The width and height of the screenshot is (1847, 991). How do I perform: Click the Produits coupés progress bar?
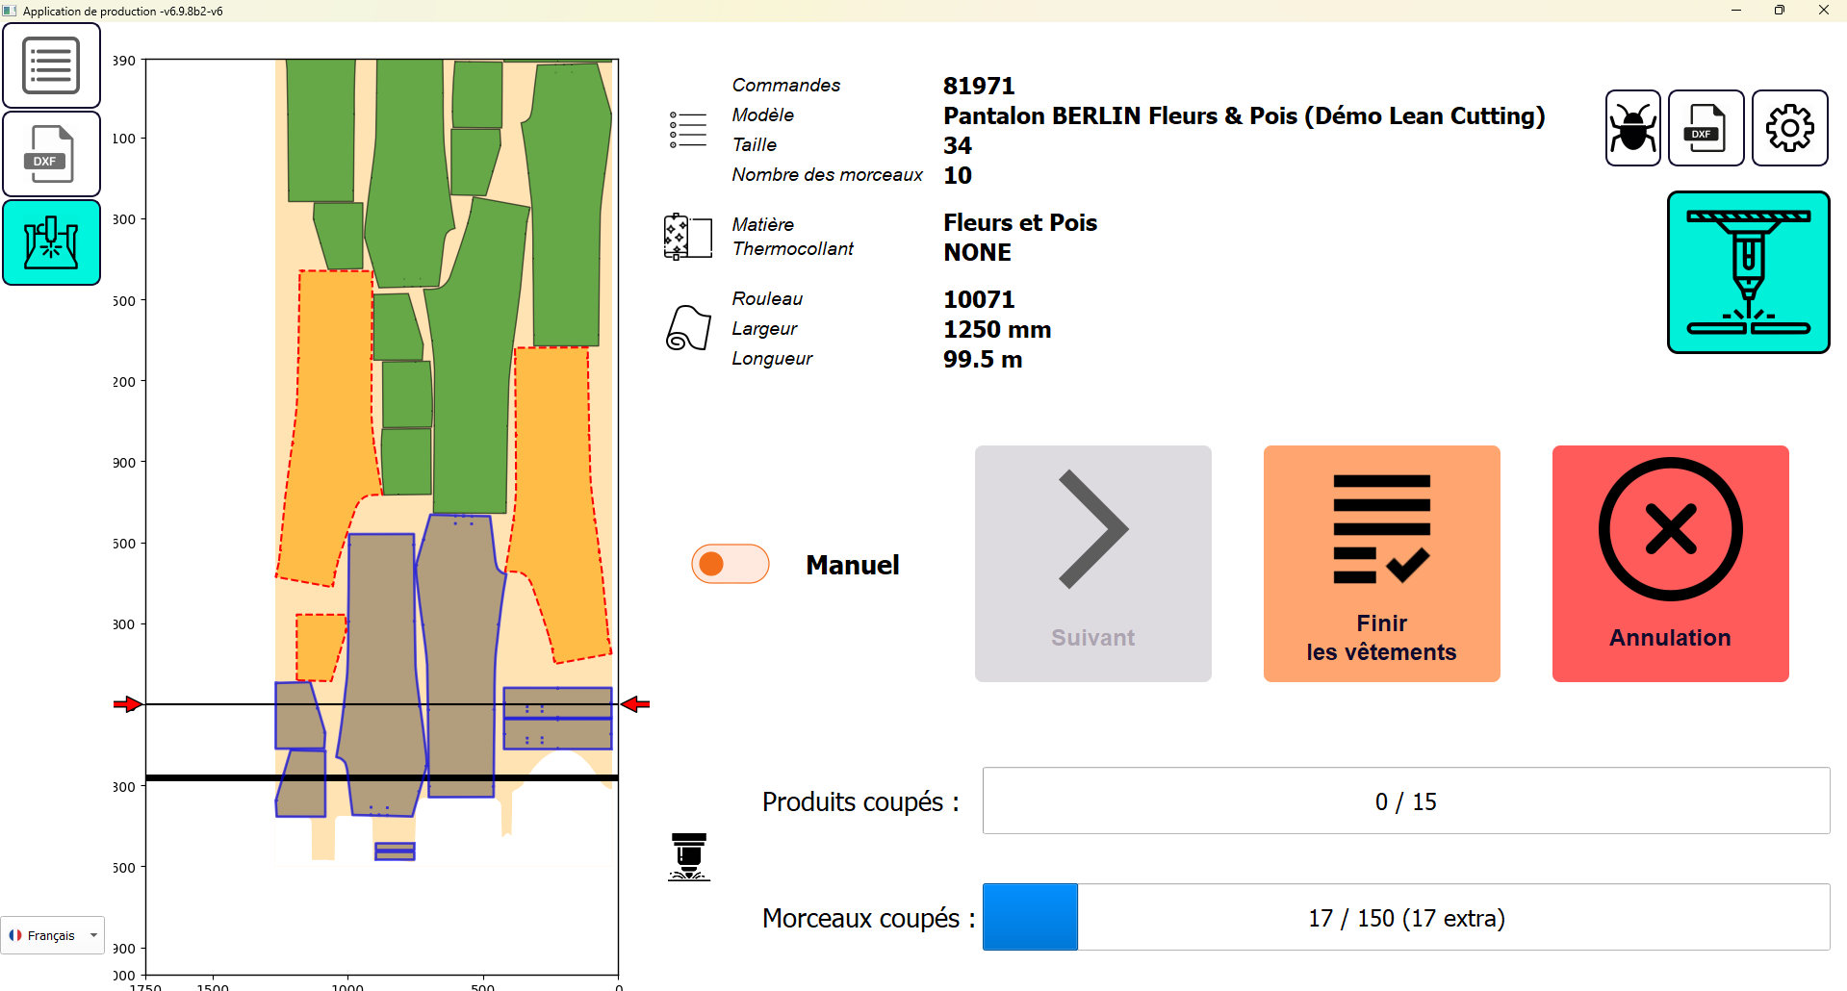(1405, 800)
